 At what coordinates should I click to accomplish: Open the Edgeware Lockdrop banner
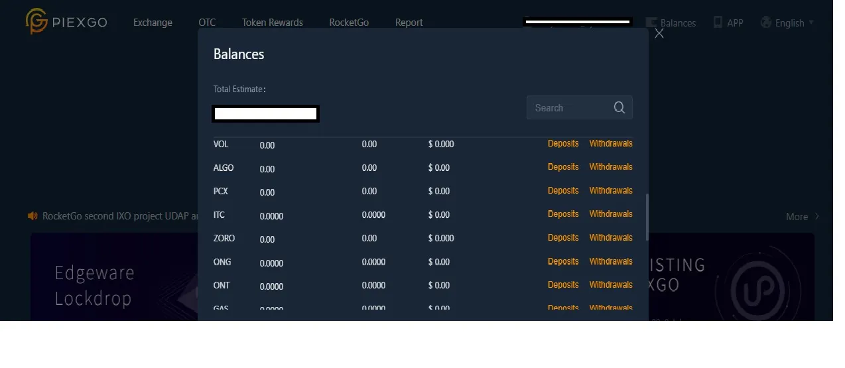[x=114, y=276]
